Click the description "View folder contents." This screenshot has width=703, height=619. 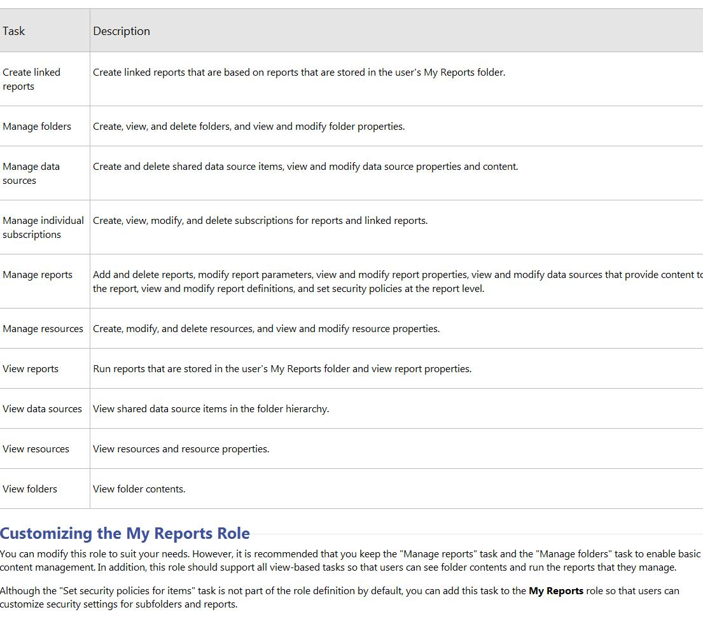pos(139,489)
